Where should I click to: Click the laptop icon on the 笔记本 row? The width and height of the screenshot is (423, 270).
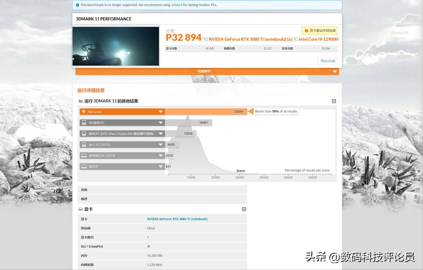[84, 166]
